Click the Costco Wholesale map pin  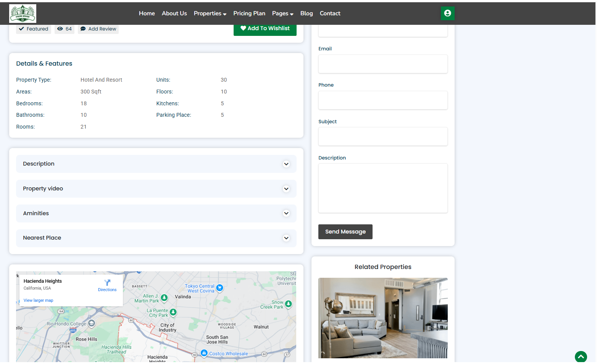tap(204, 353)
